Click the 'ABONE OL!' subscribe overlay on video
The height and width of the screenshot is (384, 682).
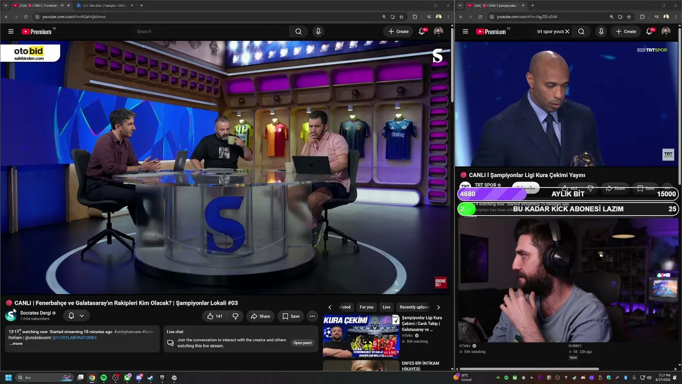[x=441, y=283]
